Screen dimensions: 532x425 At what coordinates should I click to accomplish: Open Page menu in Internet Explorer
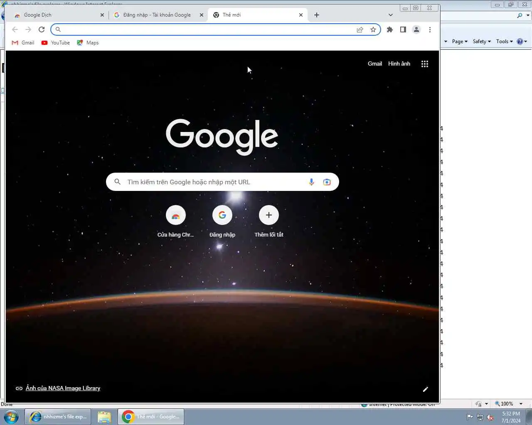click(x=460, y=41)
